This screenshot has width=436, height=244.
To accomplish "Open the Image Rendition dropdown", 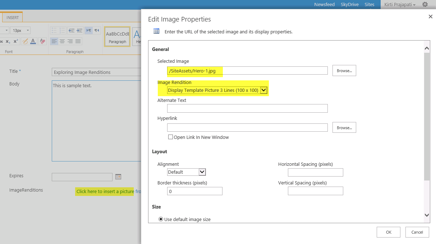I will 264,90.
